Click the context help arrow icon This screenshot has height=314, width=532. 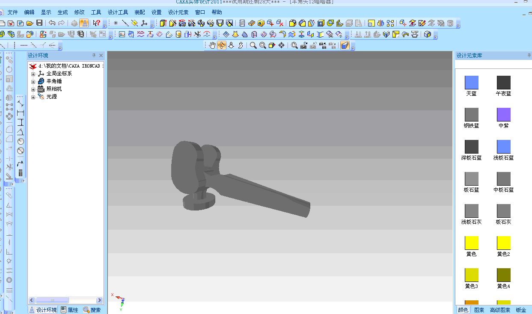pos(97,23)
